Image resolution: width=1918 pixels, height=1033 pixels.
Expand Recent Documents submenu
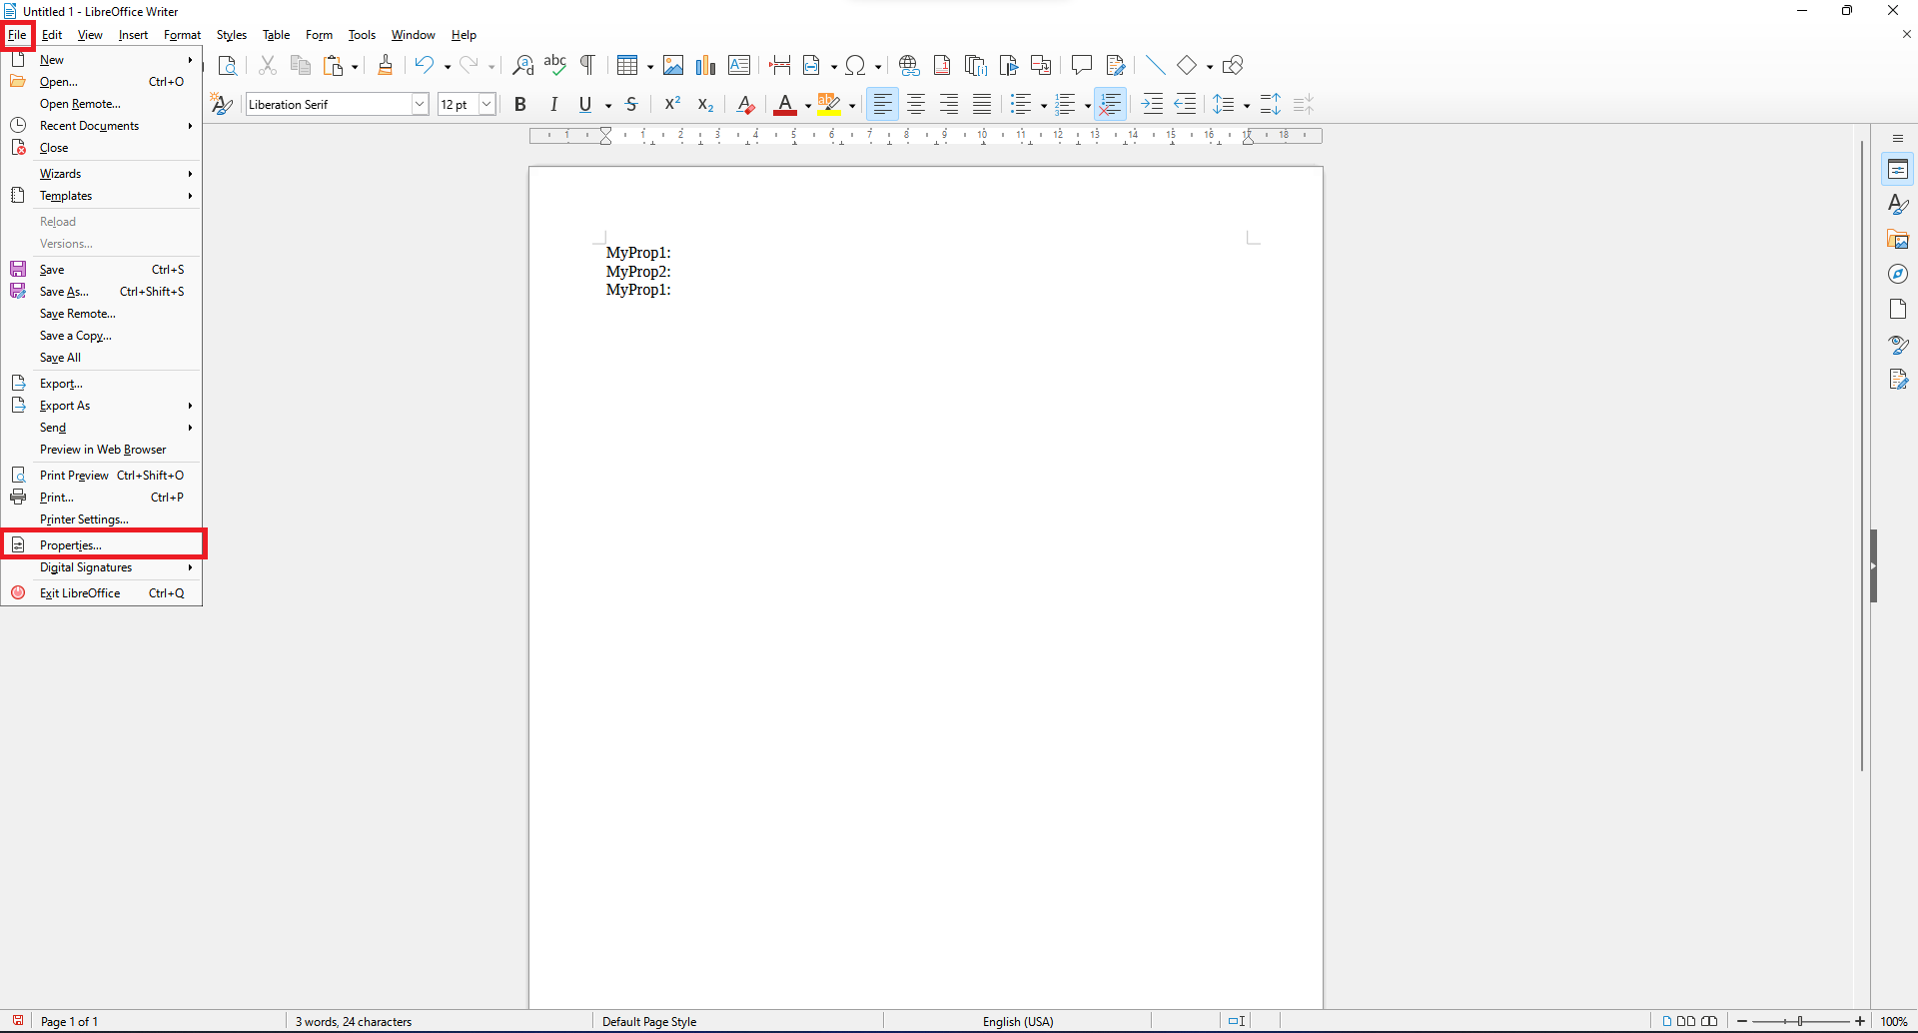[102, 126]
